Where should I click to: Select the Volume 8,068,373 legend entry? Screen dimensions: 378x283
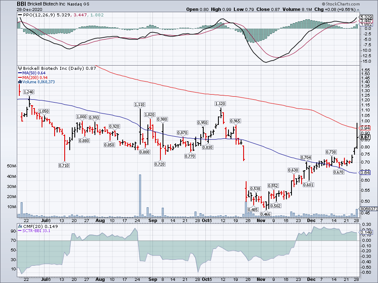39,82
